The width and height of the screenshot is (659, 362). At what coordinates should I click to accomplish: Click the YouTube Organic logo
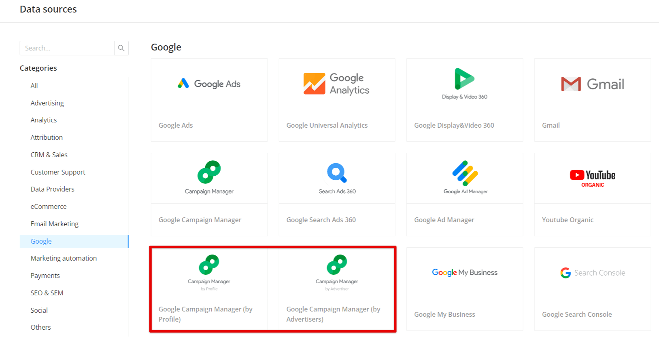pyautogui.click(x=593, y=178)
